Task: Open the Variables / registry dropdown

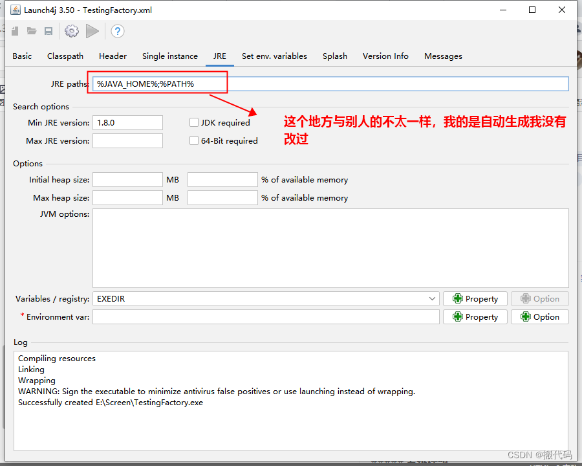Action: click(432, 298)
